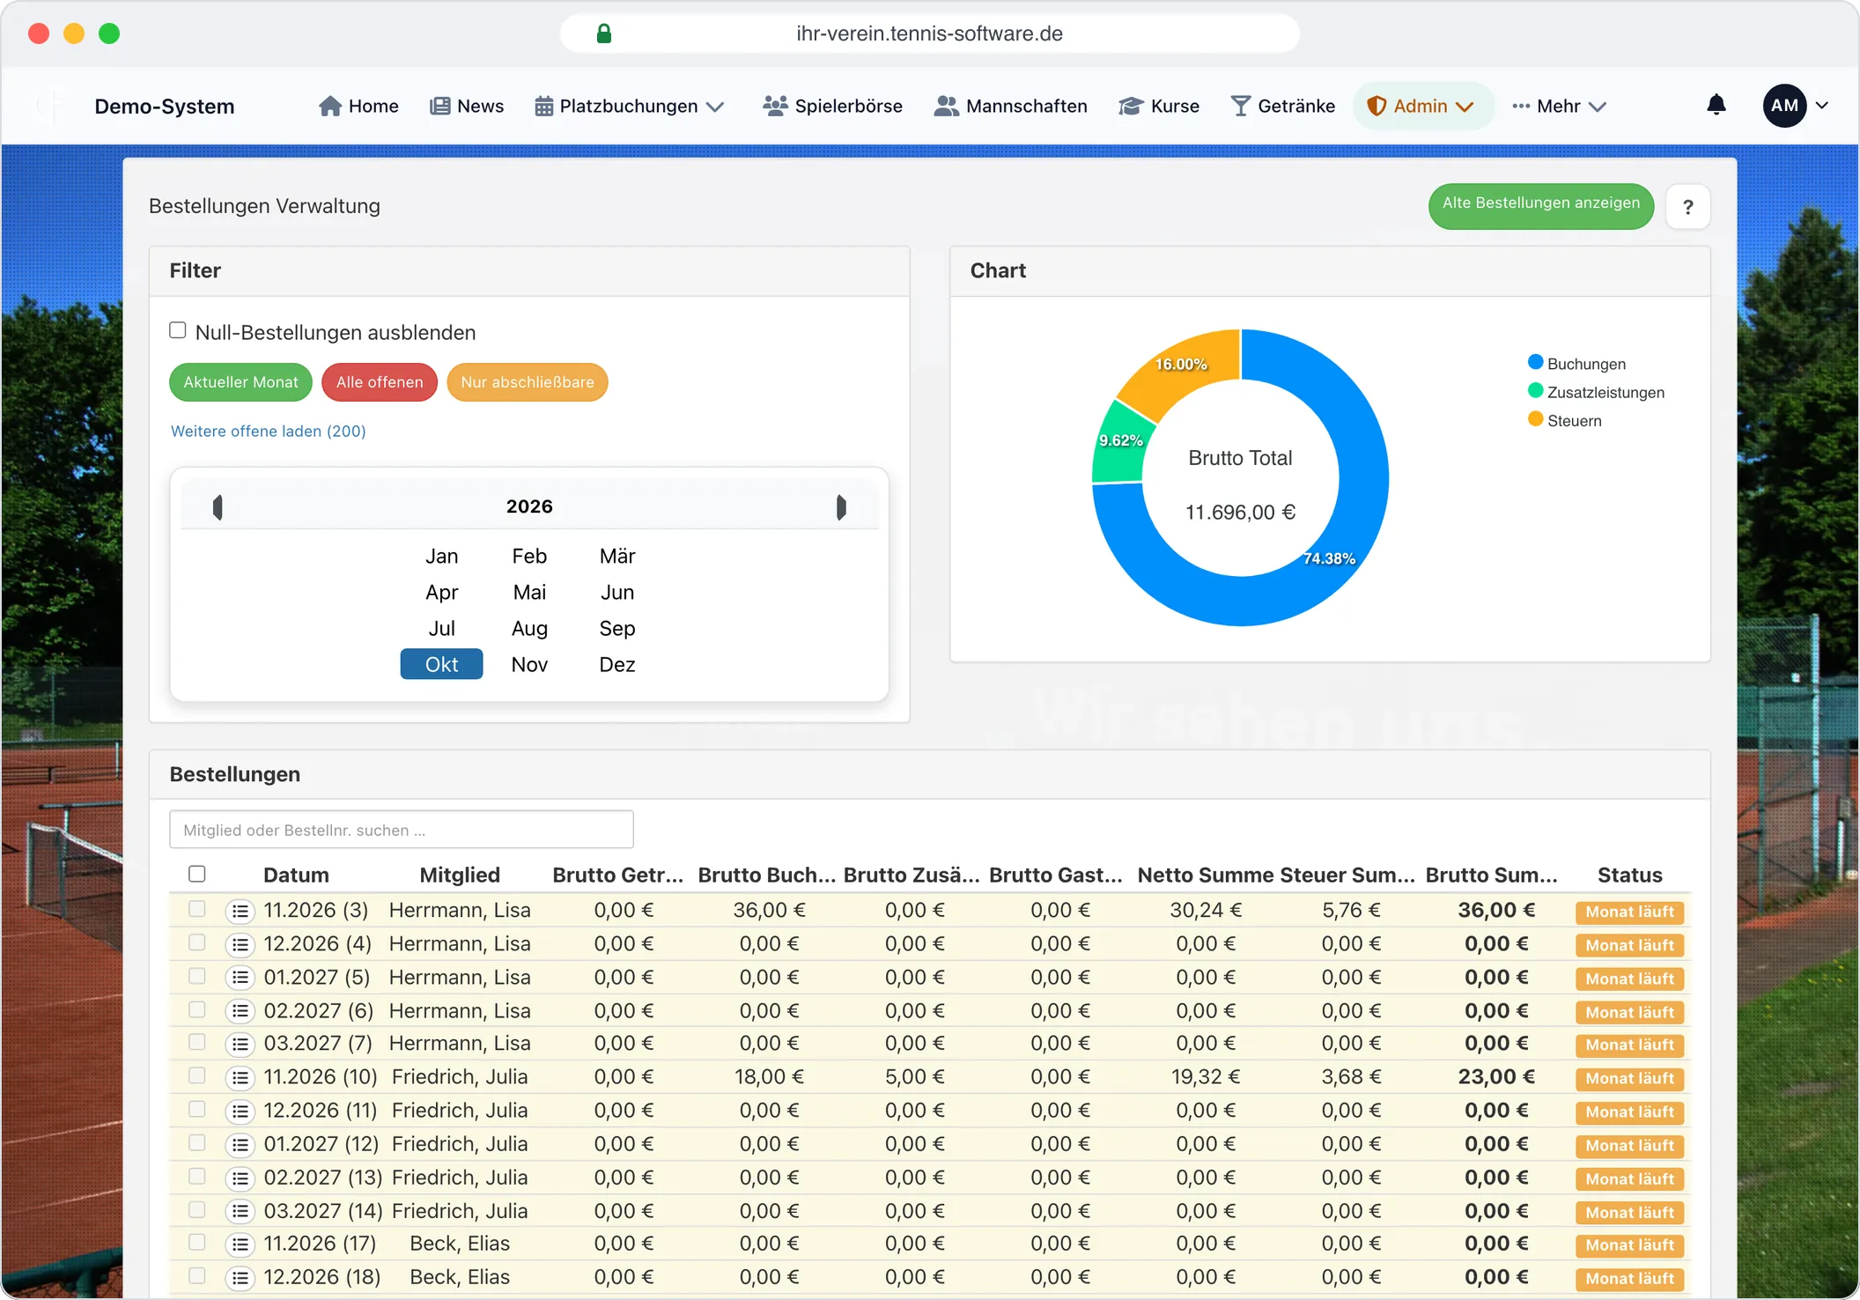This screenshot has height=1300, width=1860.
Task: Go to next year in month picker
Action: pos(841,506)
